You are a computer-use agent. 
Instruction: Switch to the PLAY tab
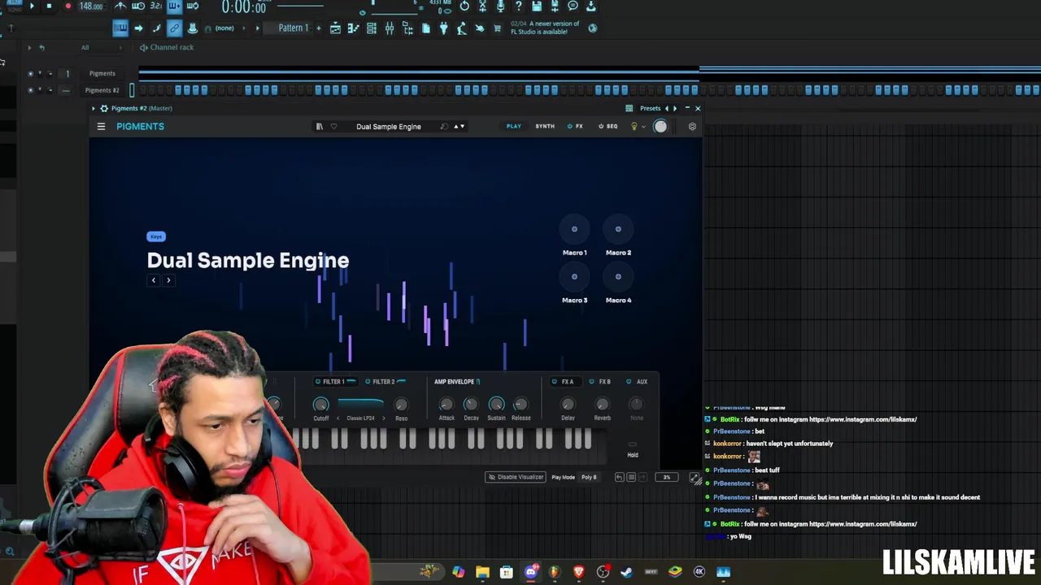[514, 127]
